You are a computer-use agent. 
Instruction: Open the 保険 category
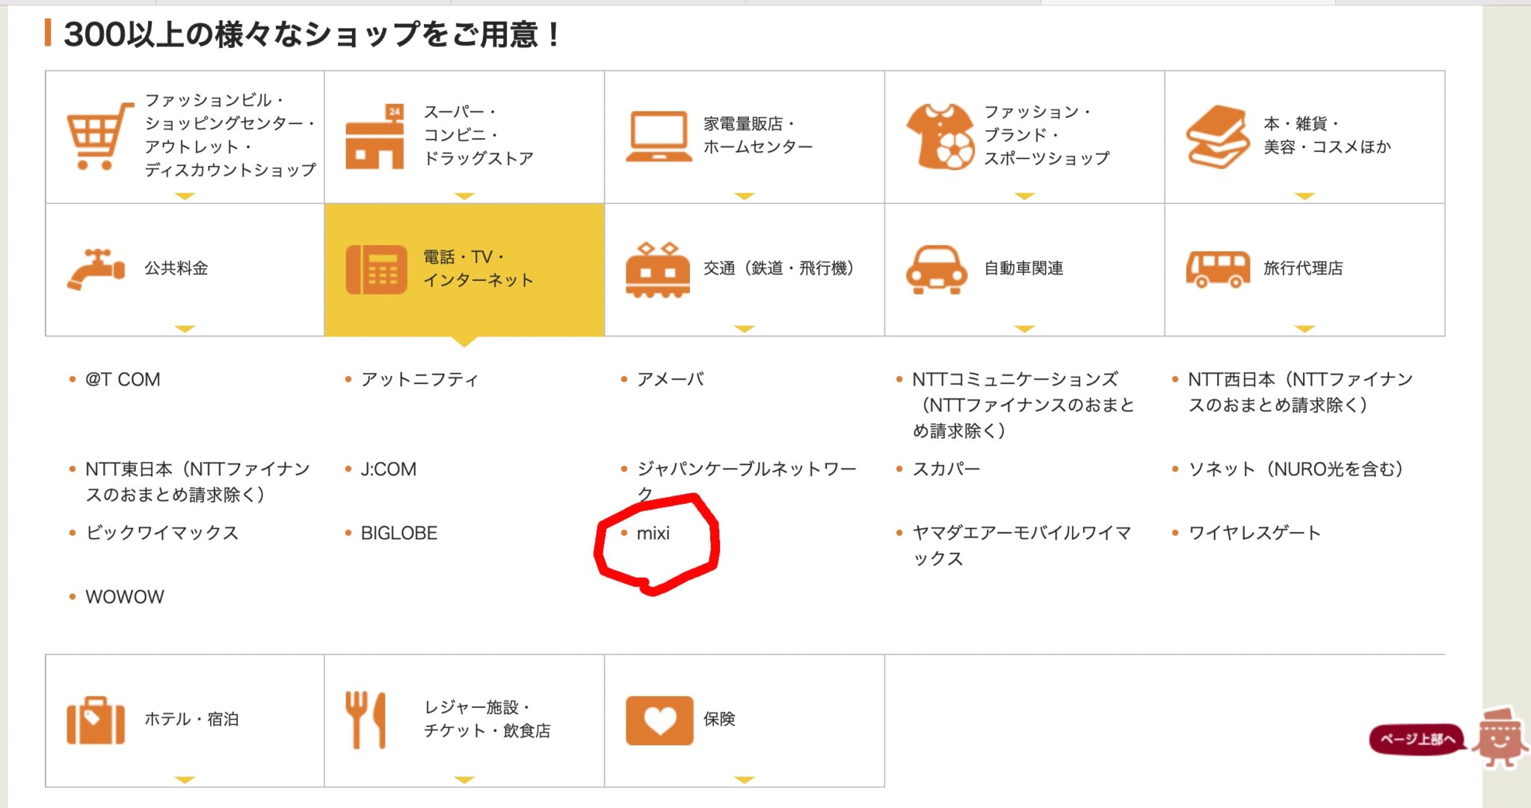[745, 721]
